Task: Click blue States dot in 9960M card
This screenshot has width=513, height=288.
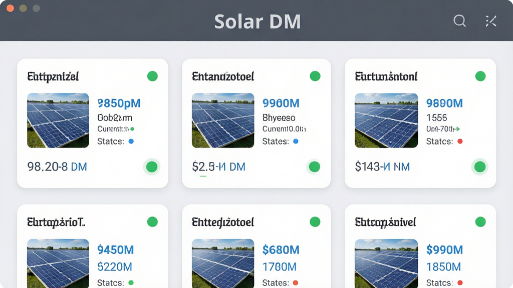Action: (296, 141)
